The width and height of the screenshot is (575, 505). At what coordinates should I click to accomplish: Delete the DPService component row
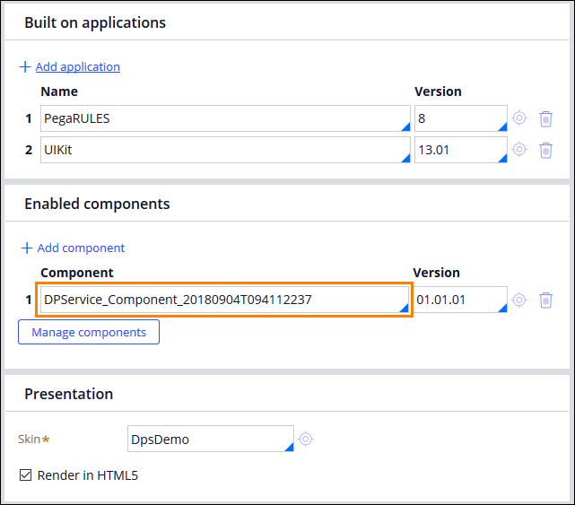pyautogui.click(x=545, y=300)
